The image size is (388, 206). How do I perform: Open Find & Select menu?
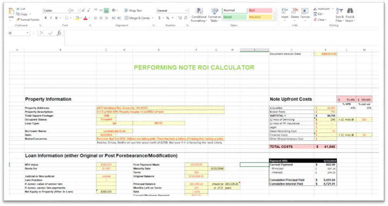pos(350,15)
